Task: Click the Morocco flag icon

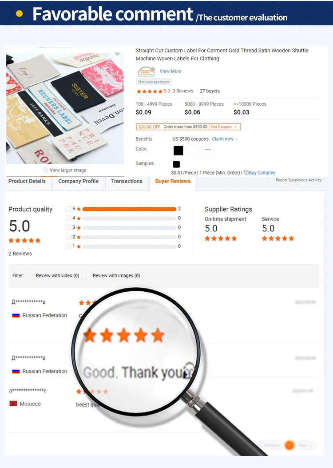Action: 13,404
